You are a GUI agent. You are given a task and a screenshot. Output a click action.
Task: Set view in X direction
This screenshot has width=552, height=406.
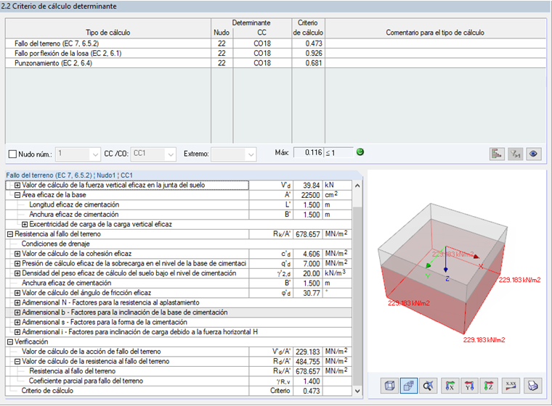click(x=450, y=386)
